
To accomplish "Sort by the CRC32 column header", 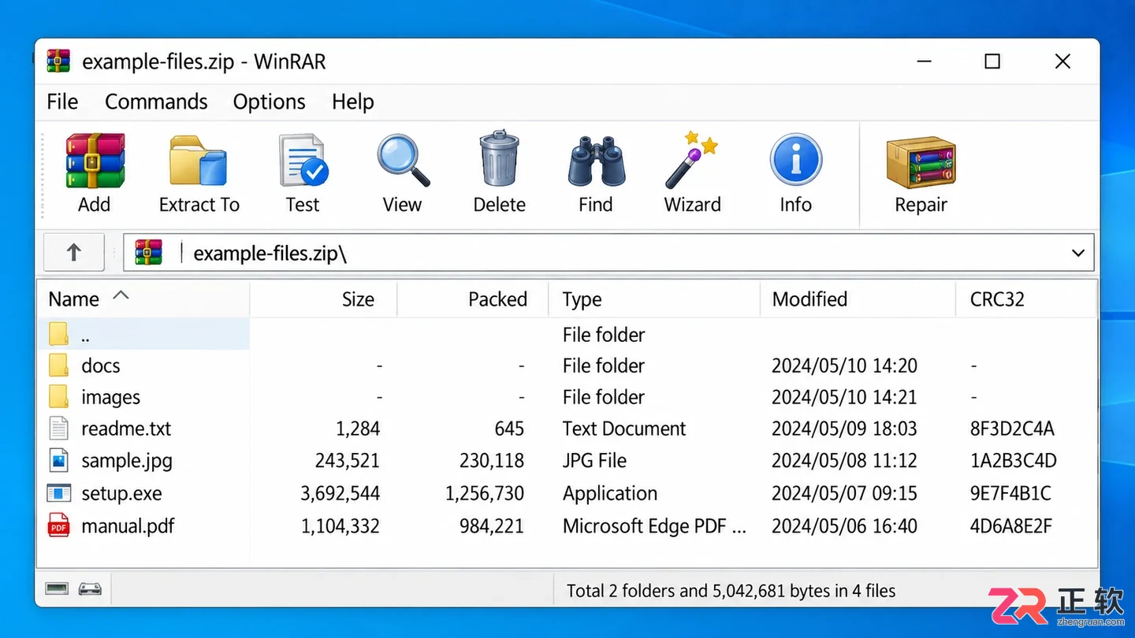I will coord(1026,299).
